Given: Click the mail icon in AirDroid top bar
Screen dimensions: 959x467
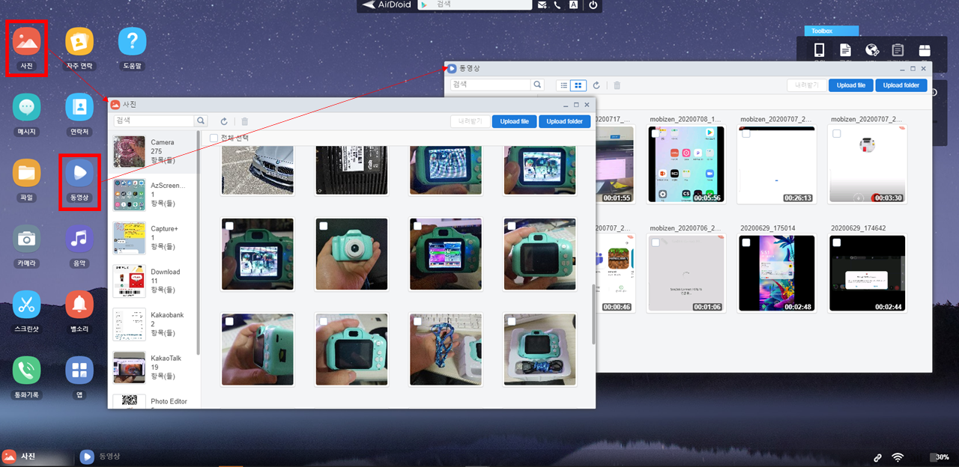Looking at the screenshot, I should (x=542, y=4).
